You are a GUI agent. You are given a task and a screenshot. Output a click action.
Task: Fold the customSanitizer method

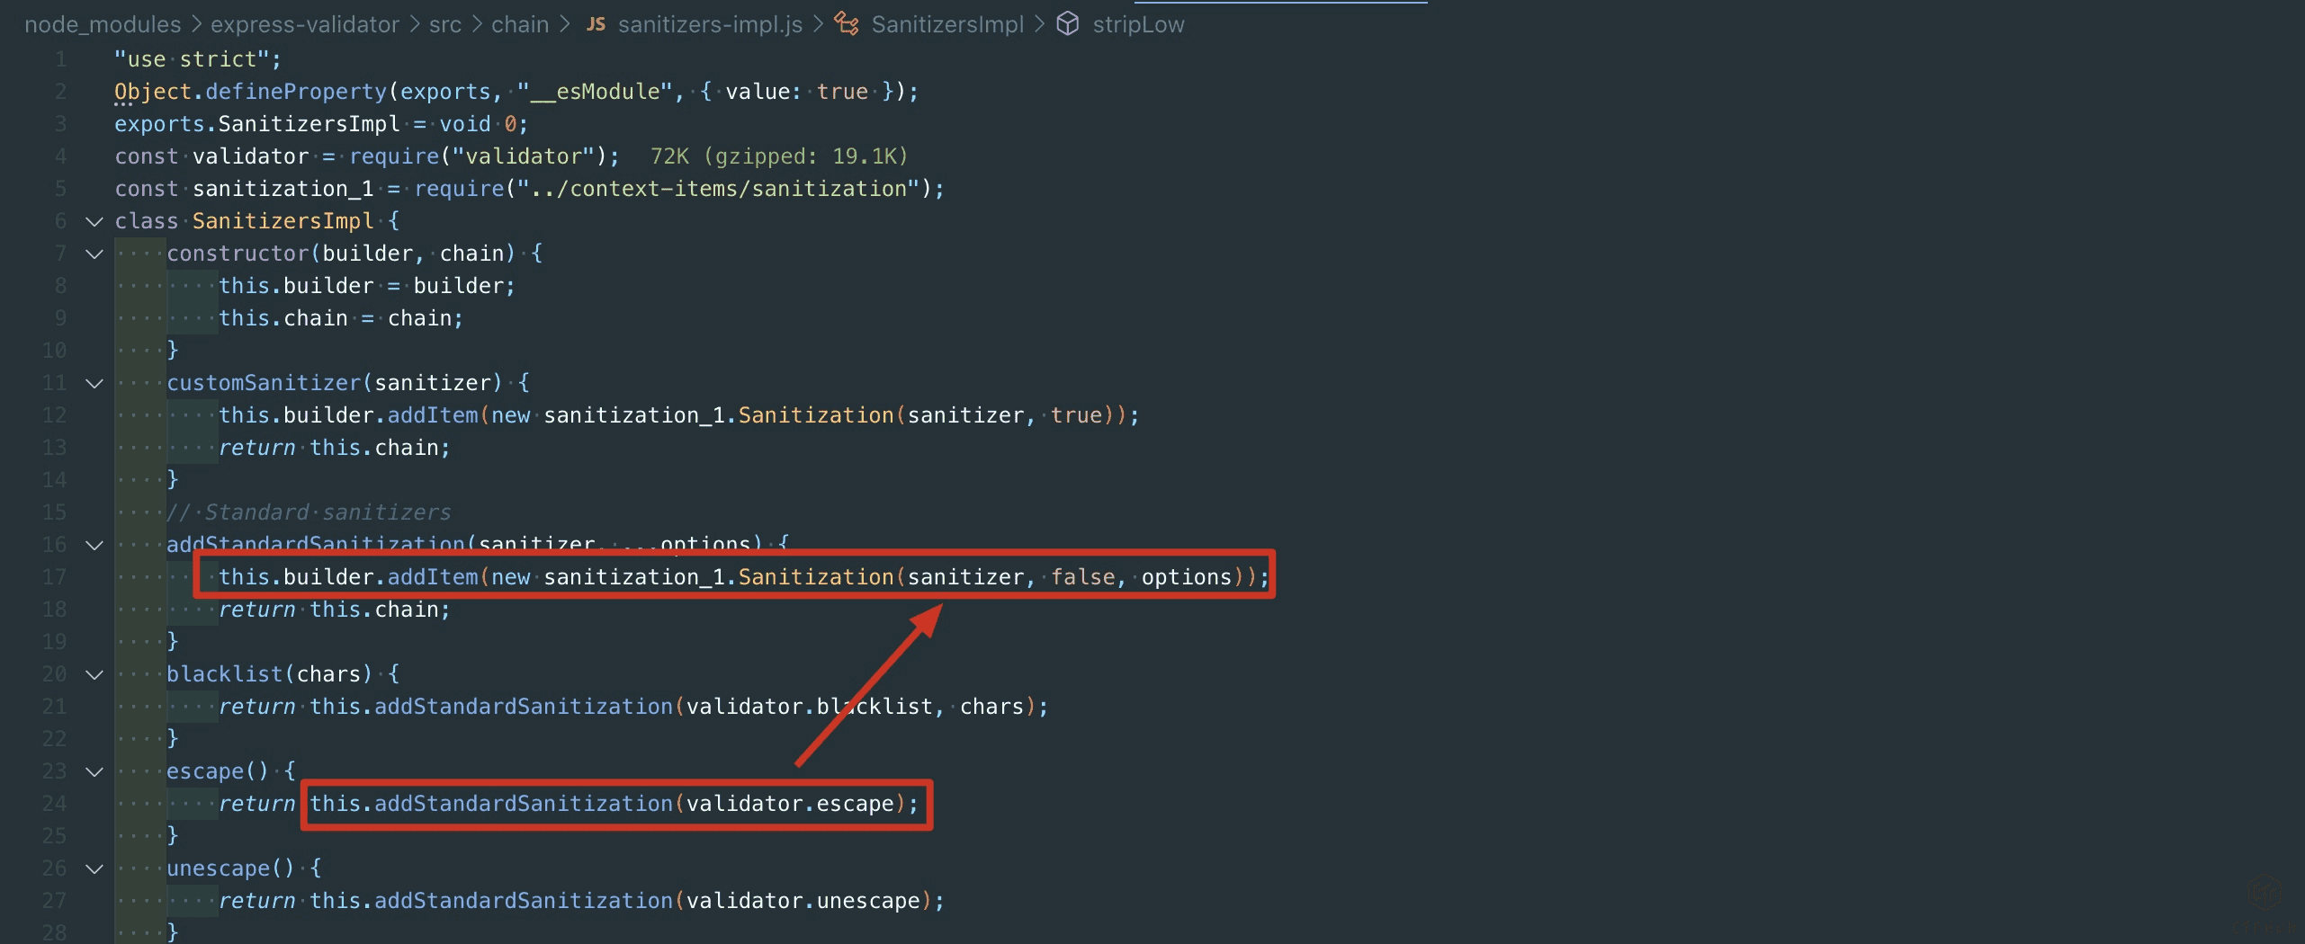[94, 383]
